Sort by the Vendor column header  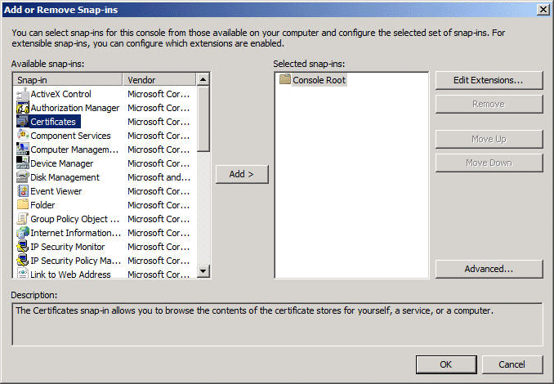tap(159, 80)
